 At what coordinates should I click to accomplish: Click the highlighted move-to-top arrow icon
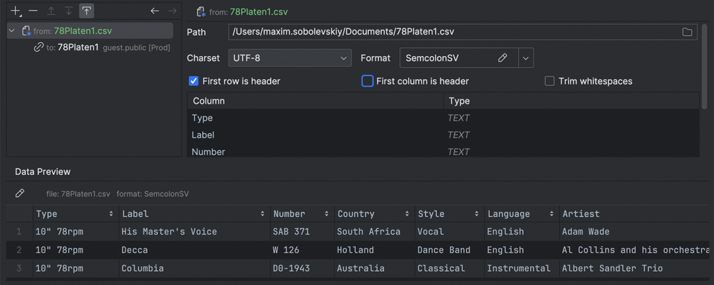(87, 11)
